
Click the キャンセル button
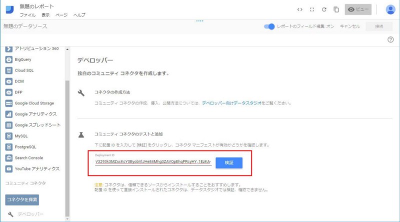pos(349,26)
